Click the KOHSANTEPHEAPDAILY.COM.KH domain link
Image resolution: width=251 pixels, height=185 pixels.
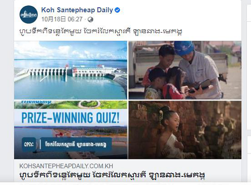tap(66, 166)
